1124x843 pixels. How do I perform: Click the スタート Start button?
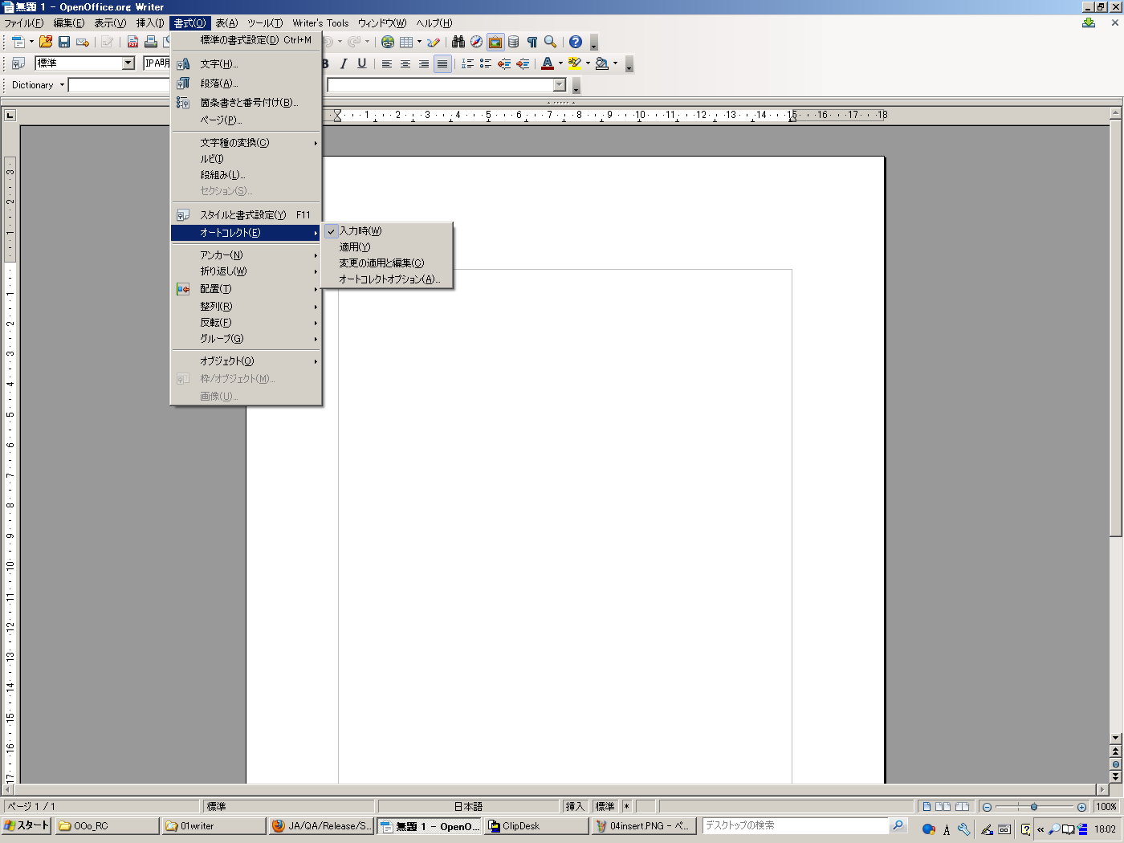[x=26, y=826]
